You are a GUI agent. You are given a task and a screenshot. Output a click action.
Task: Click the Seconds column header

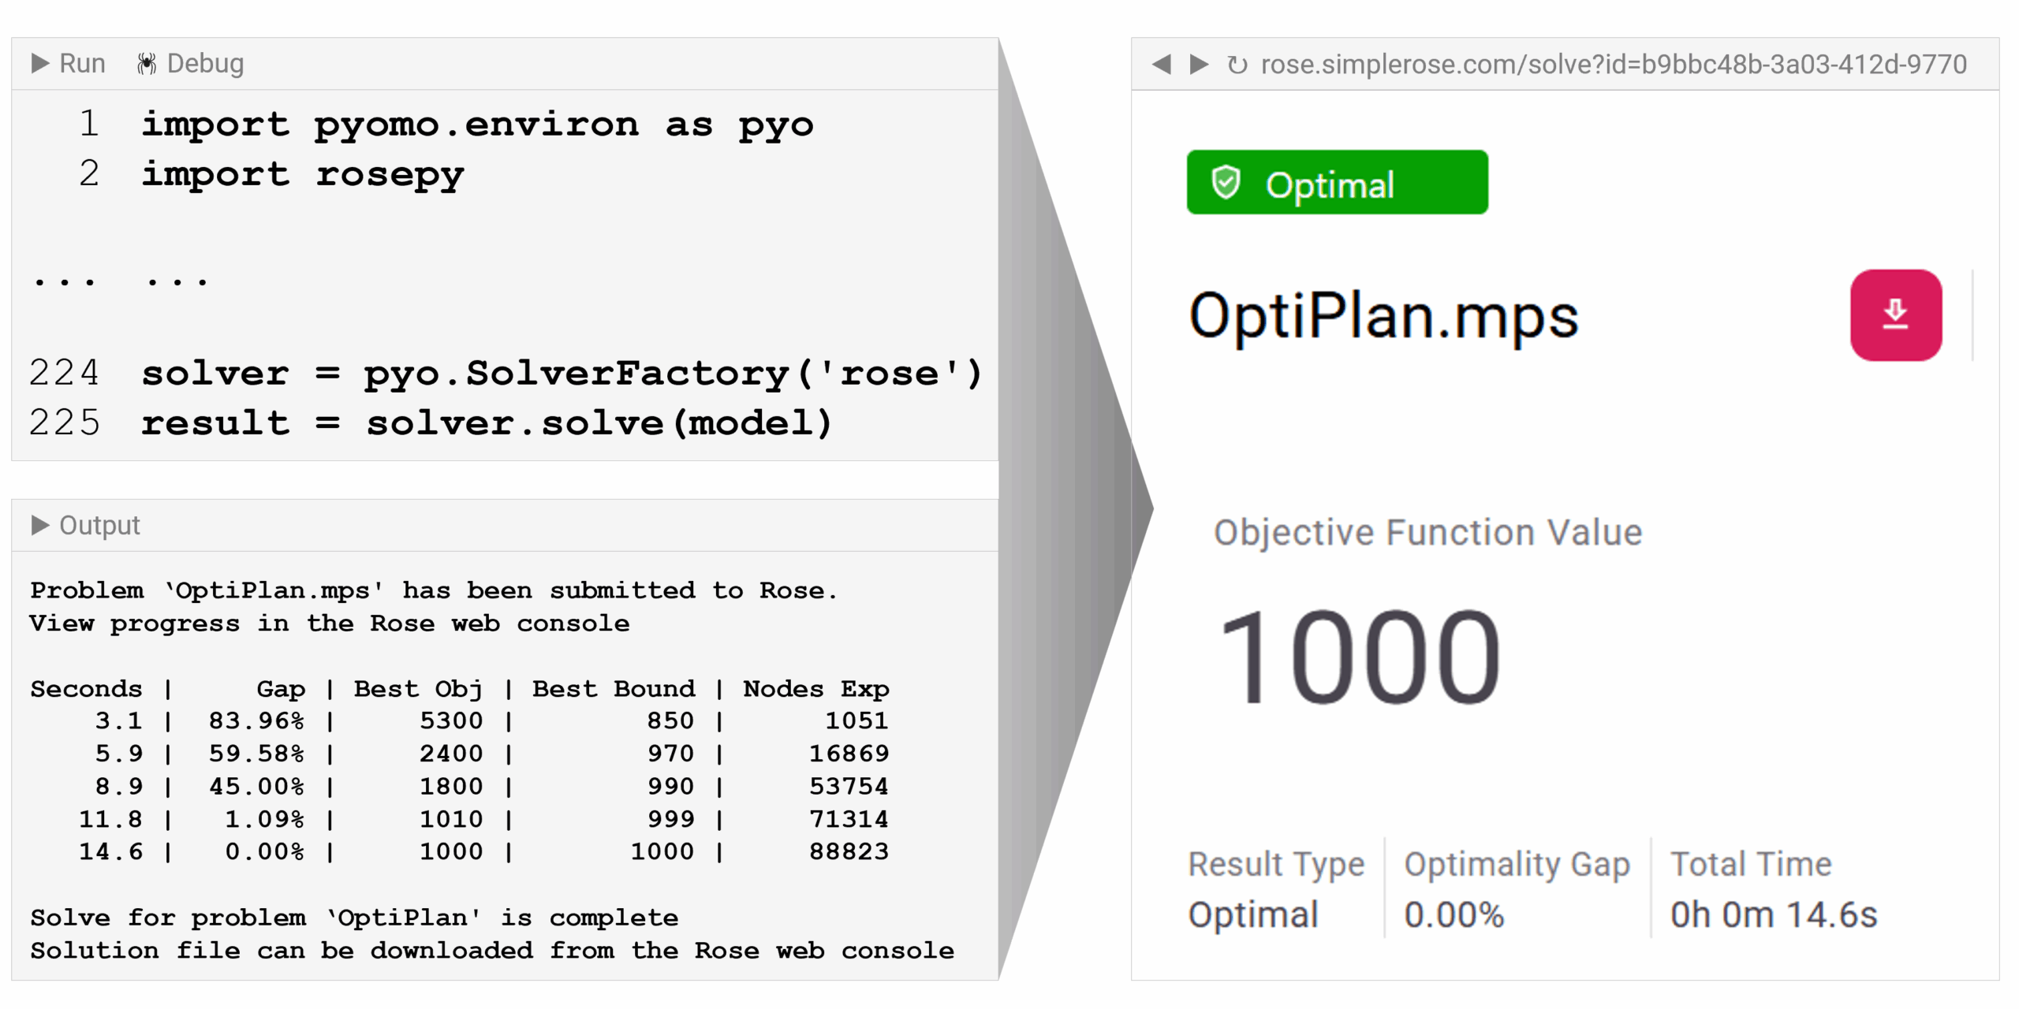(86, 689)
